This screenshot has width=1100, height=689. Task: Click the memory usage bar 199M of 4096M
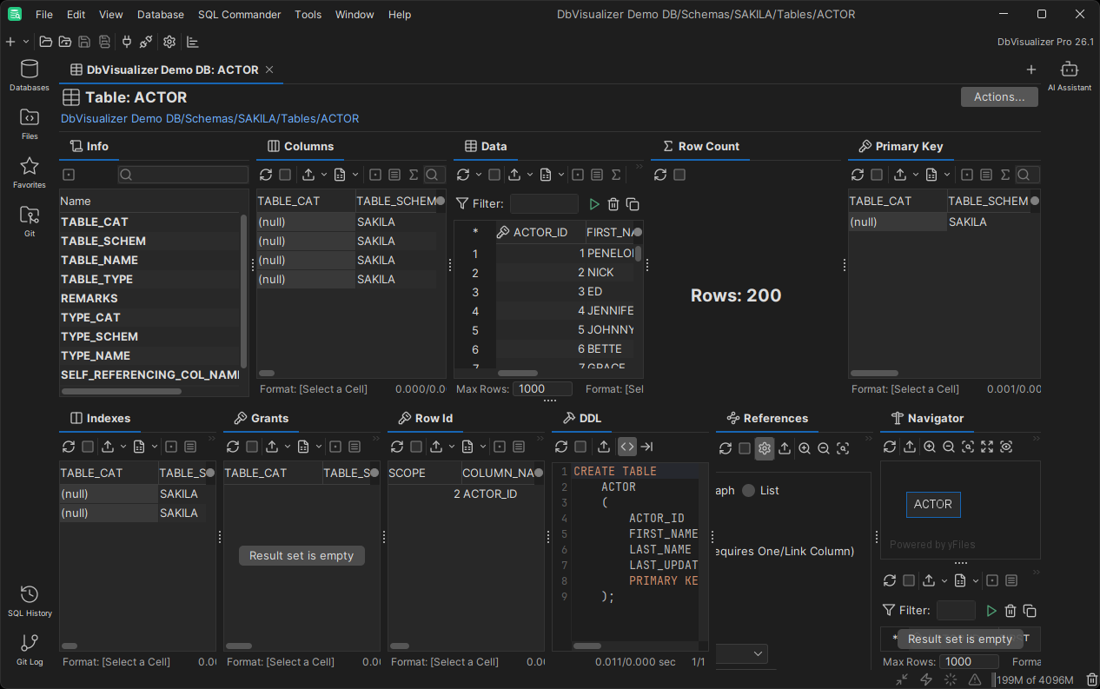[x=1035, y=679]
